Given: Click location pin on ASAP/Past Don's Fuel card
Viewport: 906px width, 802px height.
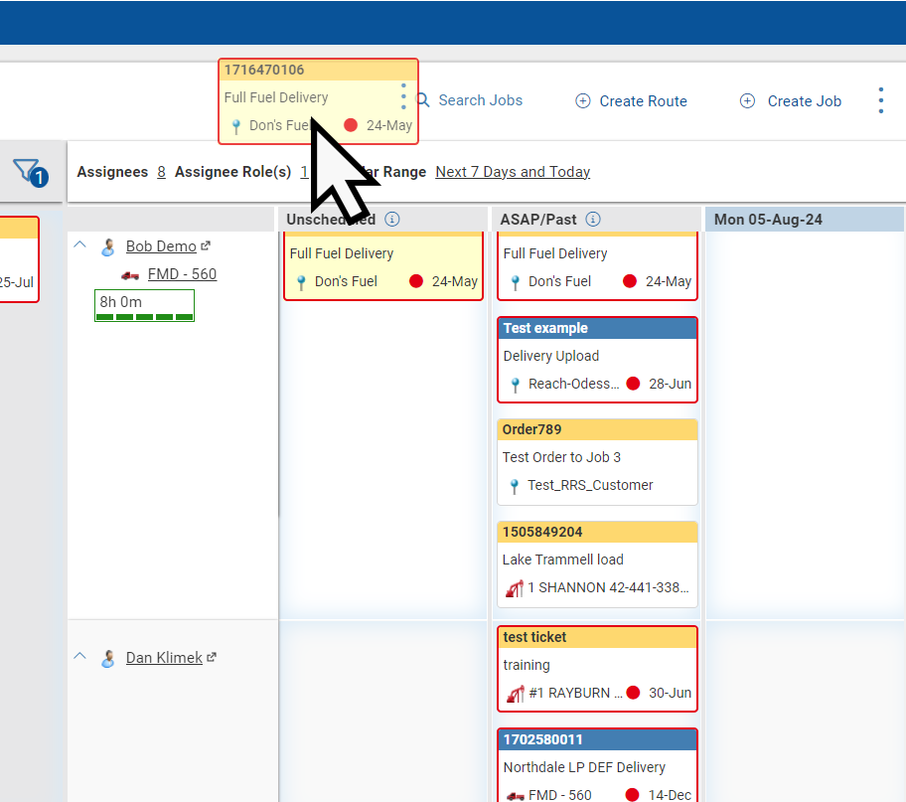Looking at the screenshot, I should [x=515, y=282].
